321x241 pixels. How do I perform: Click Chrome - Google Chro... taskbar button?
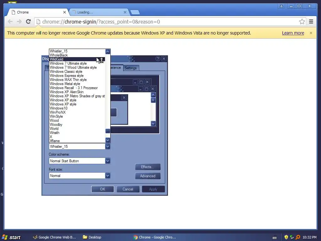coord(155,237)
